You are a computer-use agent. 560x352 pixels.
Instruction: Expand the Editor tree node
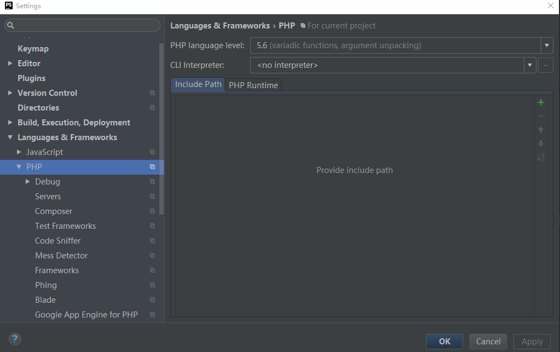click(x=10, y=63)
